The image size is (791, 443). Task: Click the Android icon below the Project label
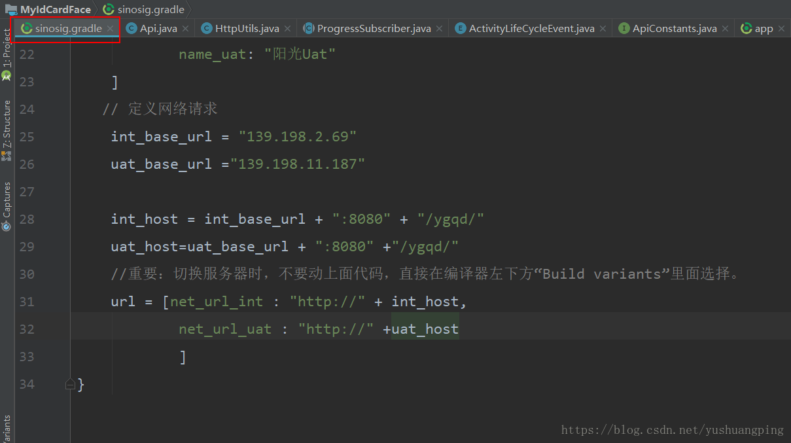7,75
